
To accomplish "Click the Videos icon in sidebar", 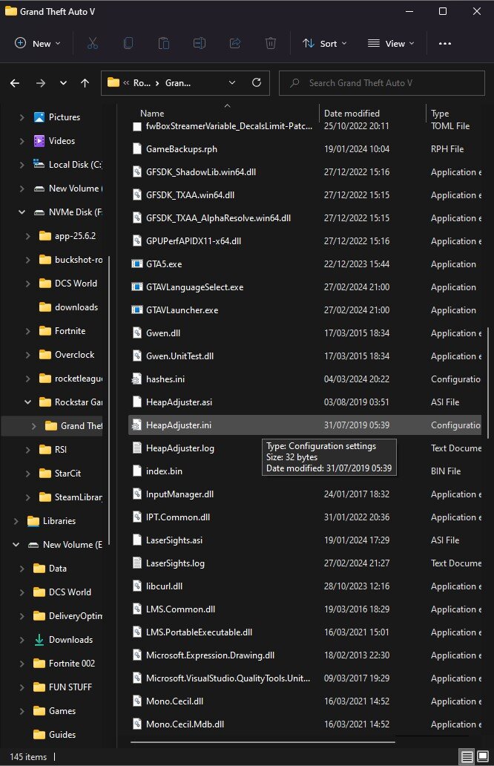I will click(39, 141).
